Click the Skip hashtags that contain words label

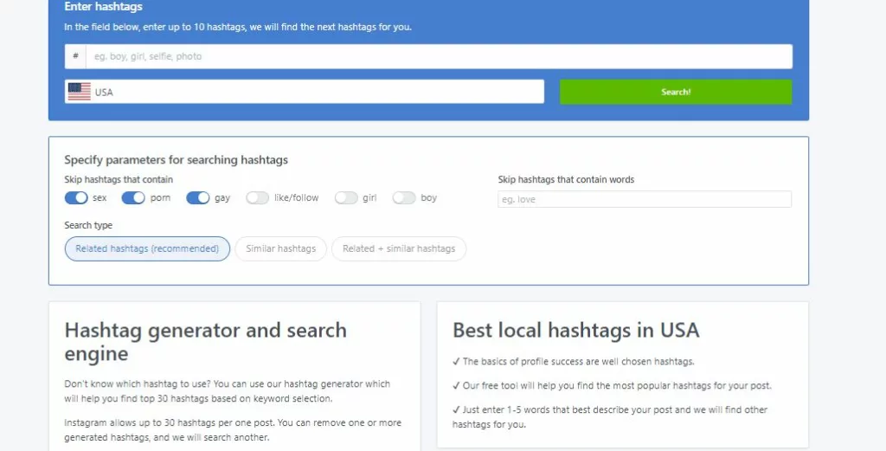click(x=566, y=180)
